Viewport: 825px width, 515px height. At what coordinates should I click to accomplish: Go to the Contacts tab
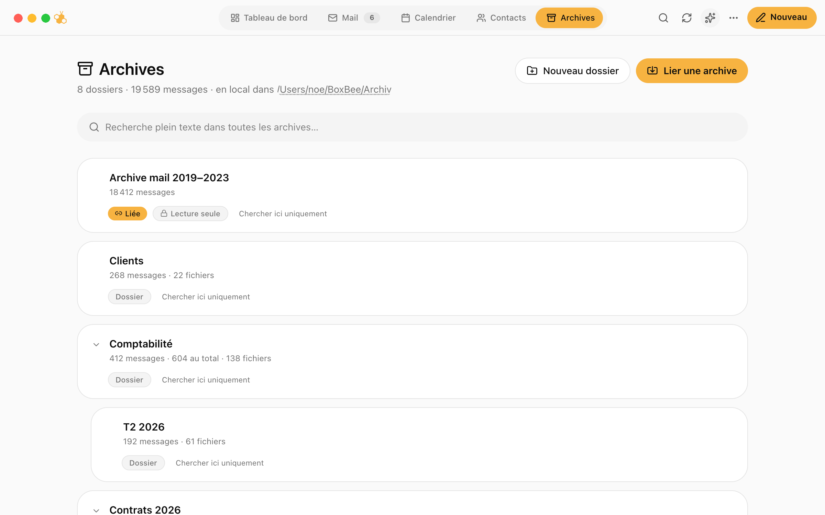[x=501, y=18]
